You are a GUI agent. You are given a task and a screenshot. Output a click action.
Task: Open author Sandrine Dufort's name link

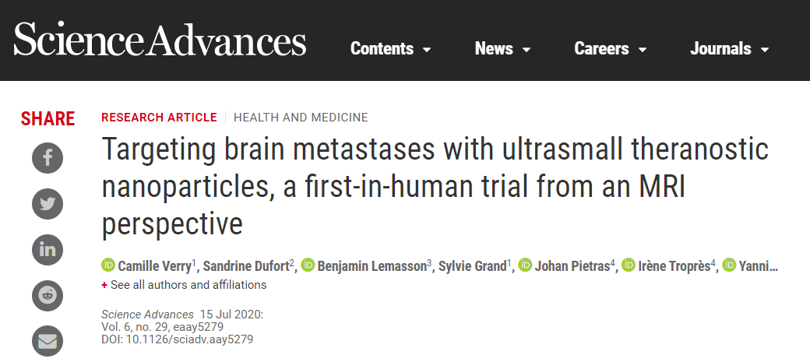(x=246, y=266)
